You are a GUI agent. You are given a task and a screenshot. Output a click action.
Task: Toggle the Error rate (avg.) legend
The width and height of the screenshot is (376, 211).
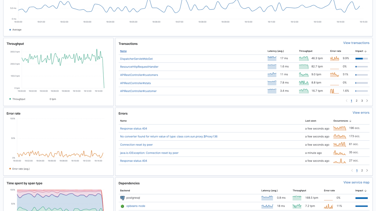pos(19,169)
